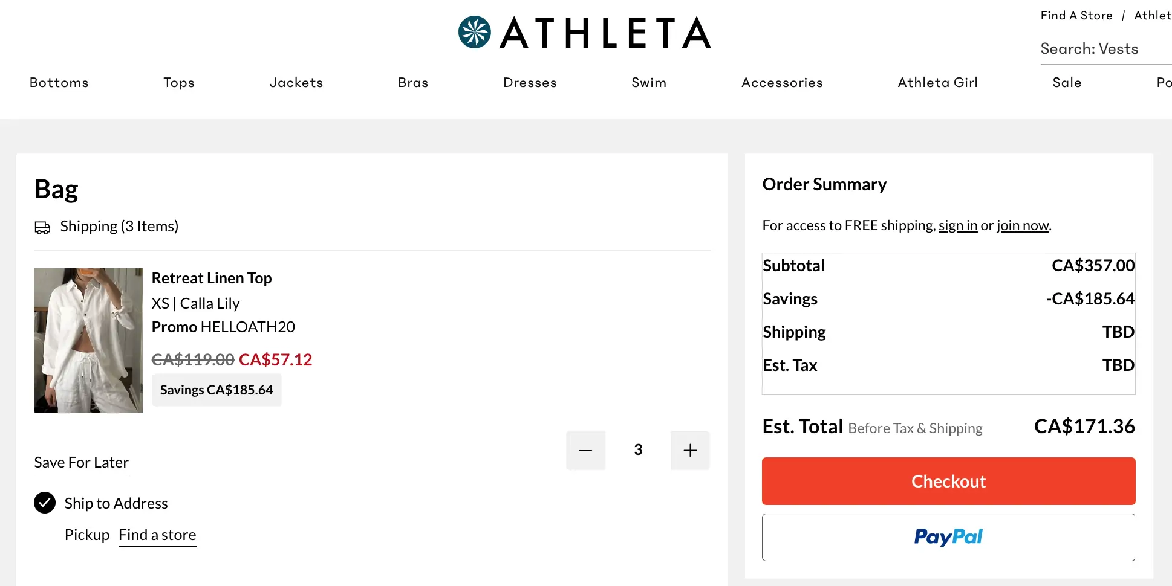Go to the Bras category

click(413, 83)
